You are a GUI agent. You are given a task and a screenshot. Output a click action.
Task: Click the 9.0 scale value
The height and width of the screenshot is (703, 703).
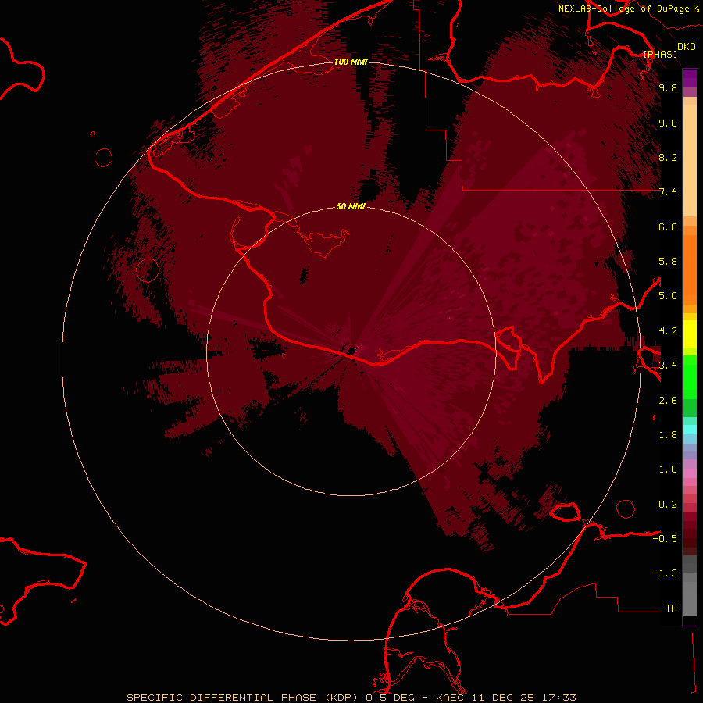pos(668,123)
